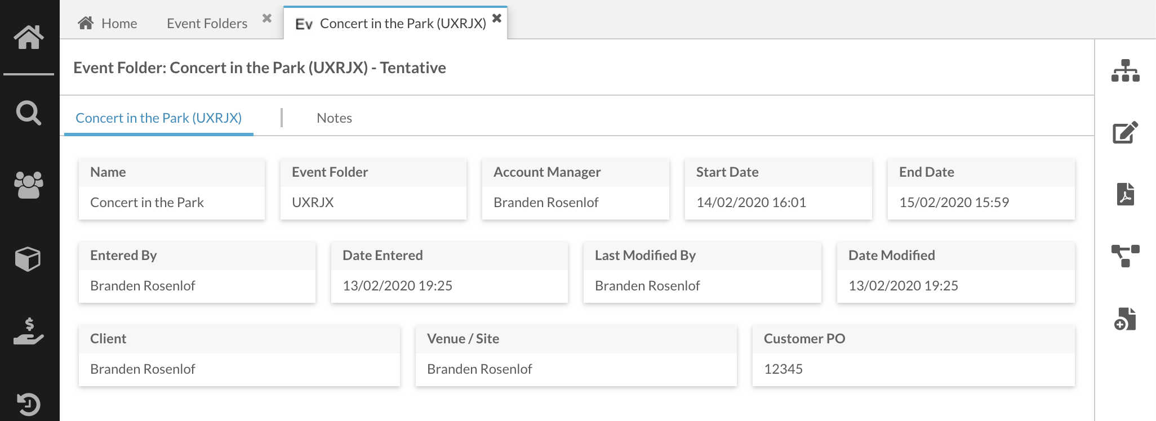Close the Concert in the Park tab
The width and height of the screenshot is (1156, 421).
[497, 18]
